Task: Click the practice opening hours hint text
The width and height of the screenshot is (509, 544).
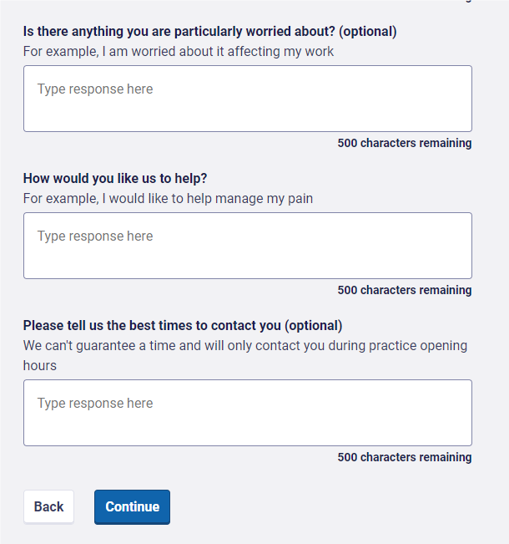Action: [244, 346]
